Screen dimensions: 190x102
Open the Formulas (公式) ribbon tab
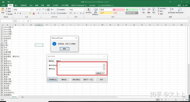[31, 5]
